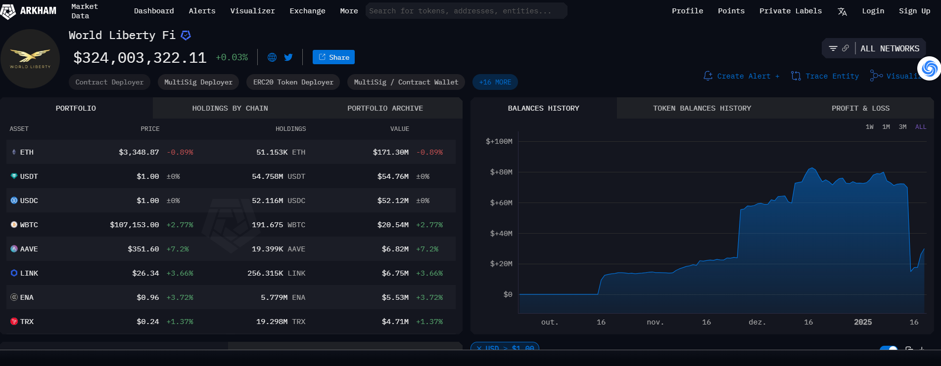Screen dimensions: 941x366
Task: Switch to Balances History tab
Action: click(x=543, y=108)
